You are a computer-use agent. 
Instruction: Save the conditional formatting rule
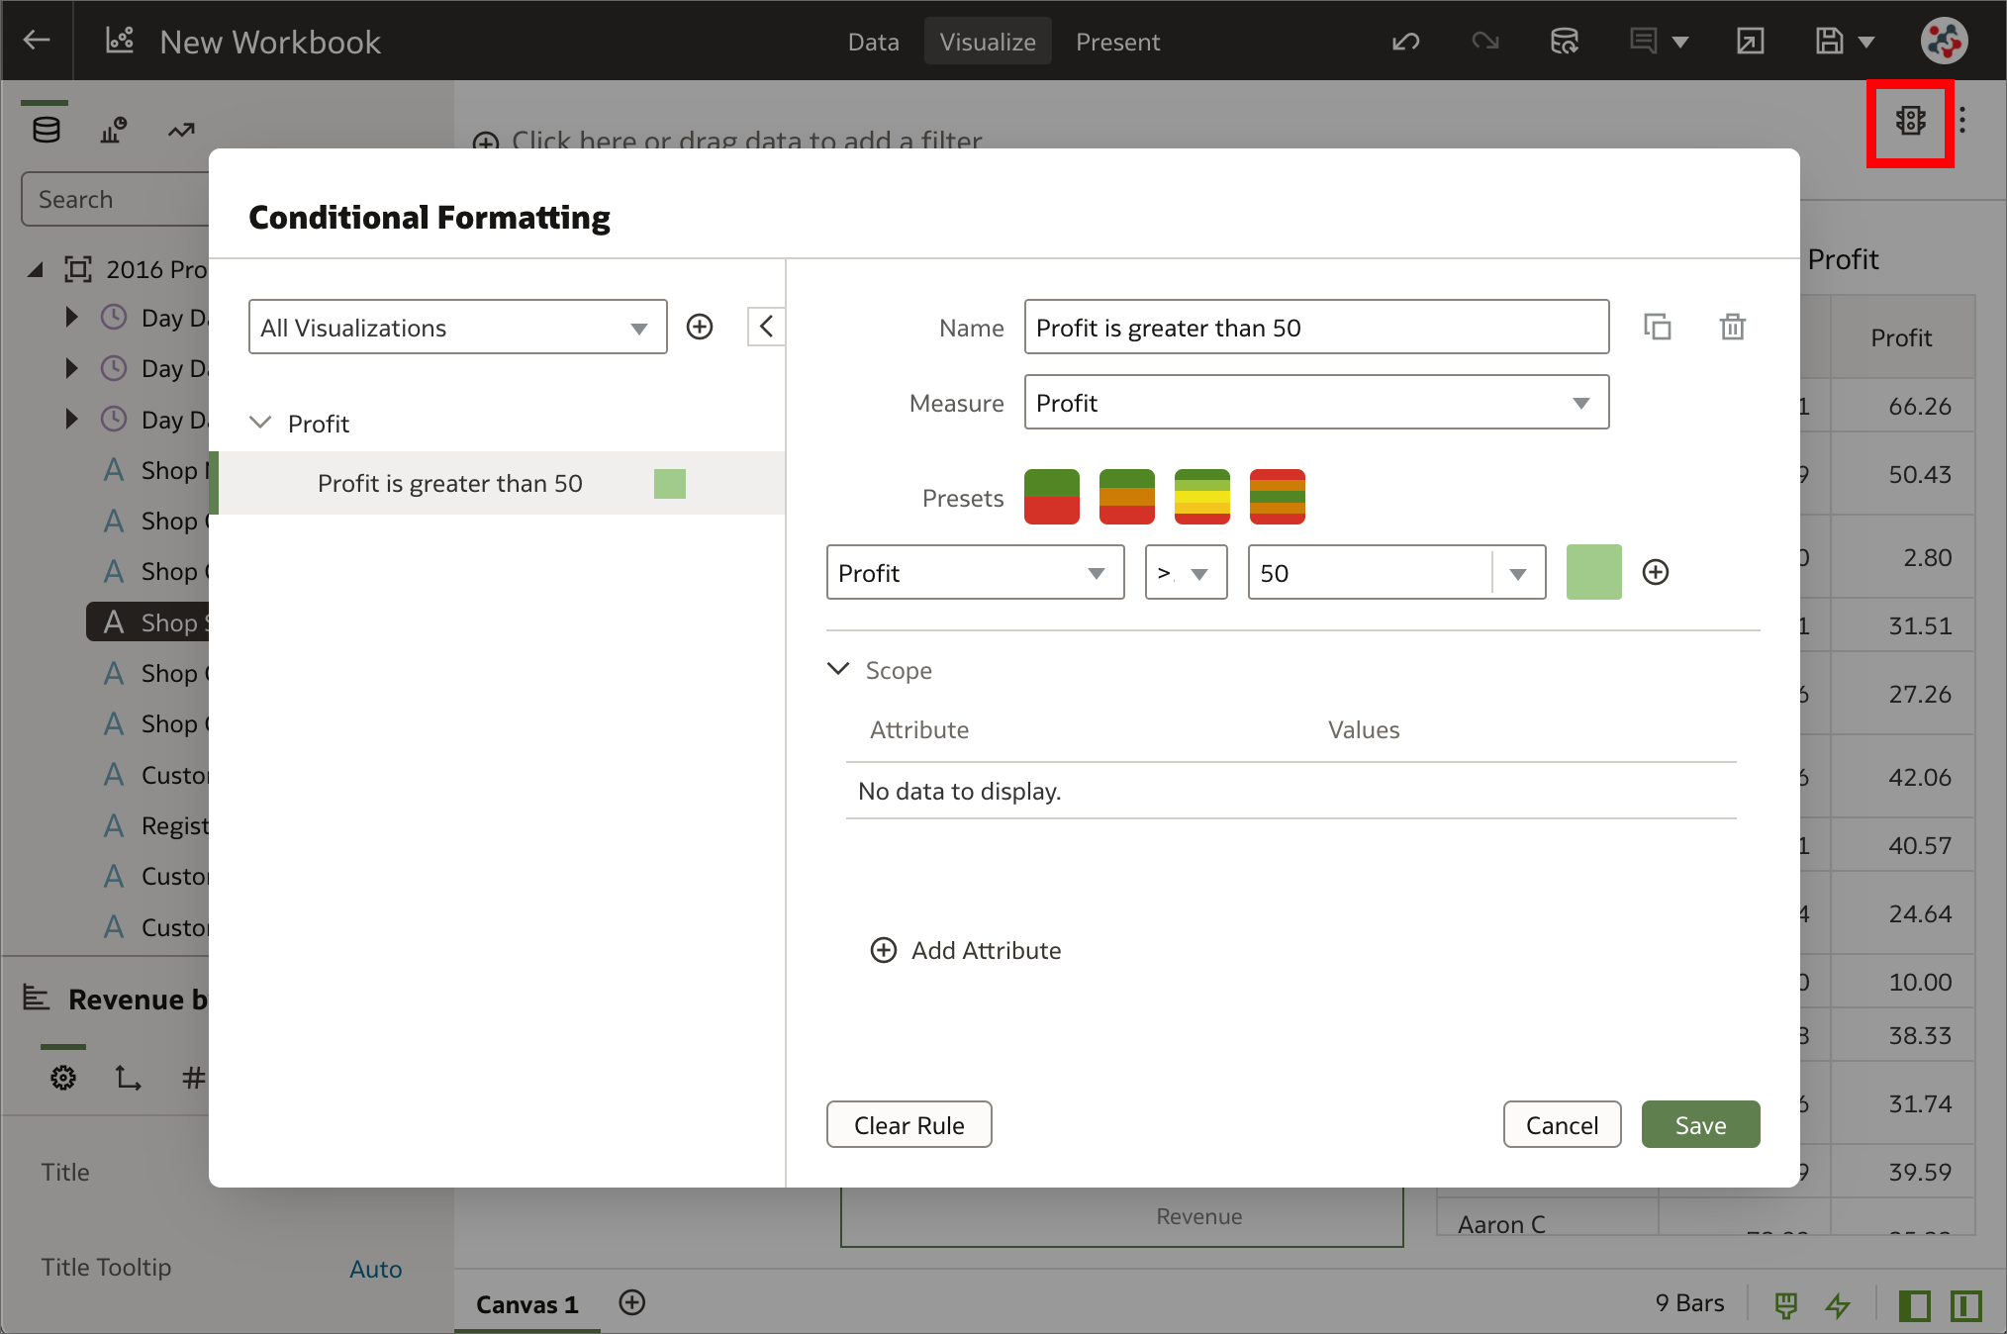(x=1699, y=1124)
